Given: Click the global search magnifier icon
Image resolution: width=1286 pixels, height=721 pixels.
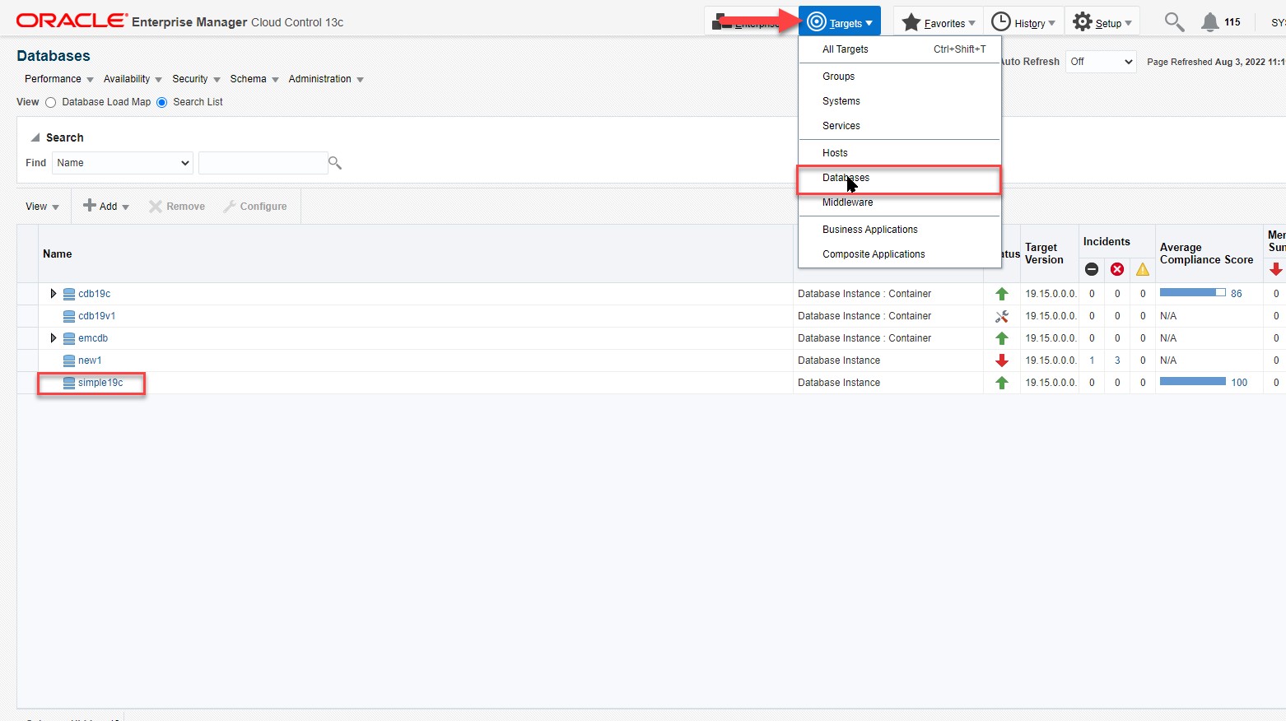Looking at the screenshot, I should click(x=1174, y=22).
